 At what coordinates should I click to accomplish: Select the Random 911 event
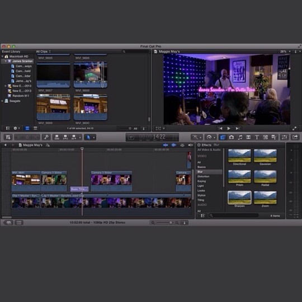(x=18, y=96)
